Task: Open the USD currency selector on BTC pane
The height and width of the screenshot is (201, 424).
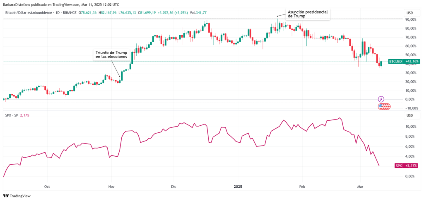Action: pos(410,13)
